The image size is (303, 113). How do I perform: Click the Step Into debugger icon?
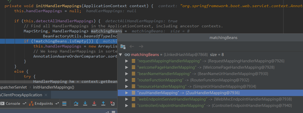[85, 104]
